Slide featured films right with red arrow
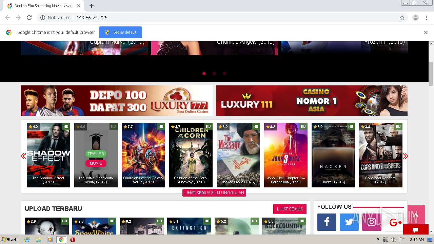This screenshot has height=244, width=434. [x=406, y=156]
